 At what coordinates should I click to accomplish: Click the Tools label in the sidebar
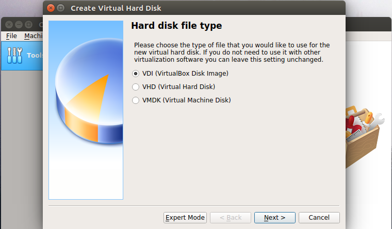pyautogui.click(x=35, y=56)
